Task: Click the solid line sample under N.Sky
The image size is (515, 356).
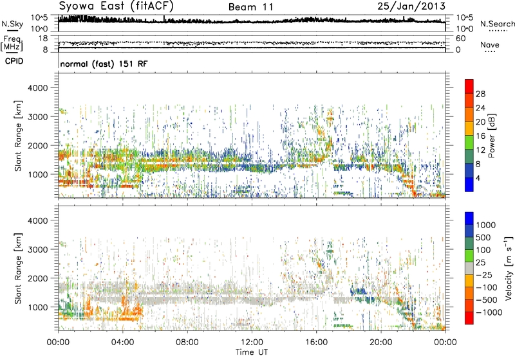Action: (12, 30)
